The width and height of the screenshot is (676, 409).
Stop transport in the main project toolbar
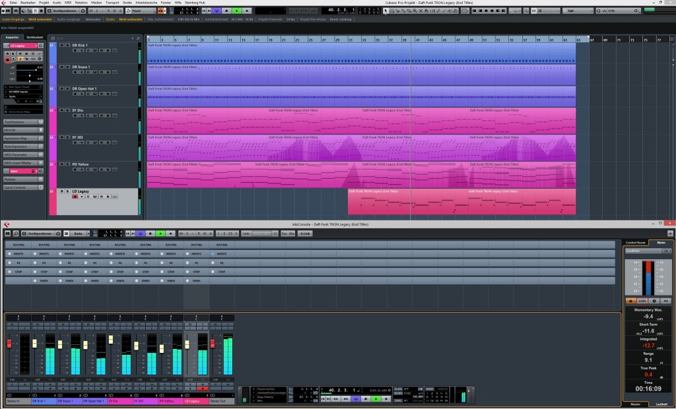click(x=226, y=11)
